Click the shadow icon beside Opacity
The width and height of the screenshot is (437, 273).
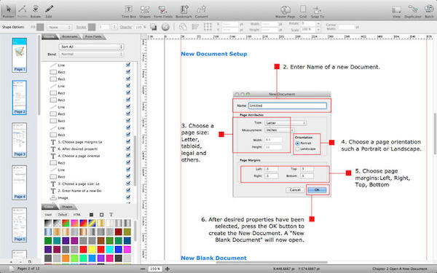click(153, 27)
